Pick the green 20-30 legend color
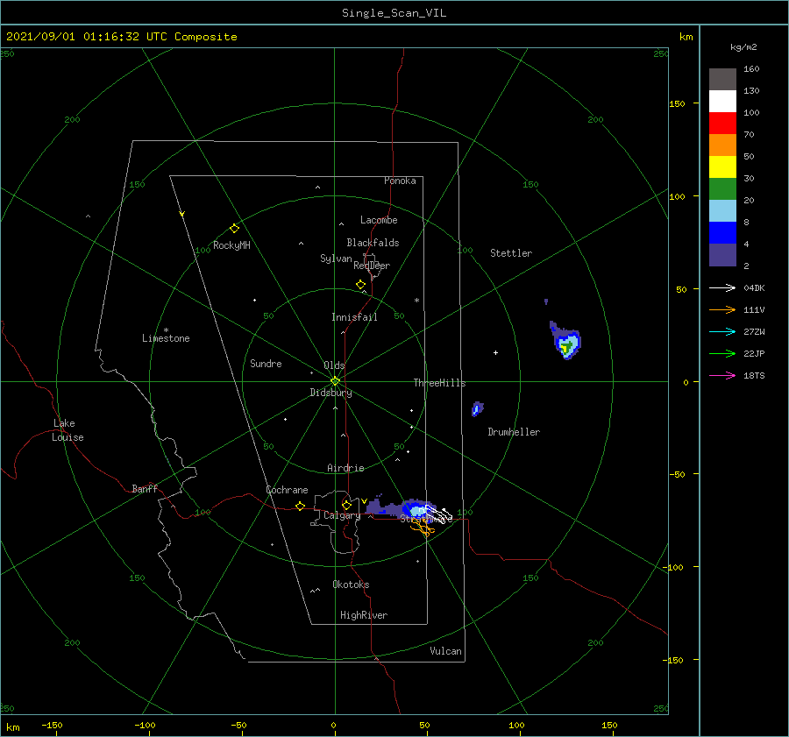789x737 pixels. pyautogui.click(x=722, y=188)
